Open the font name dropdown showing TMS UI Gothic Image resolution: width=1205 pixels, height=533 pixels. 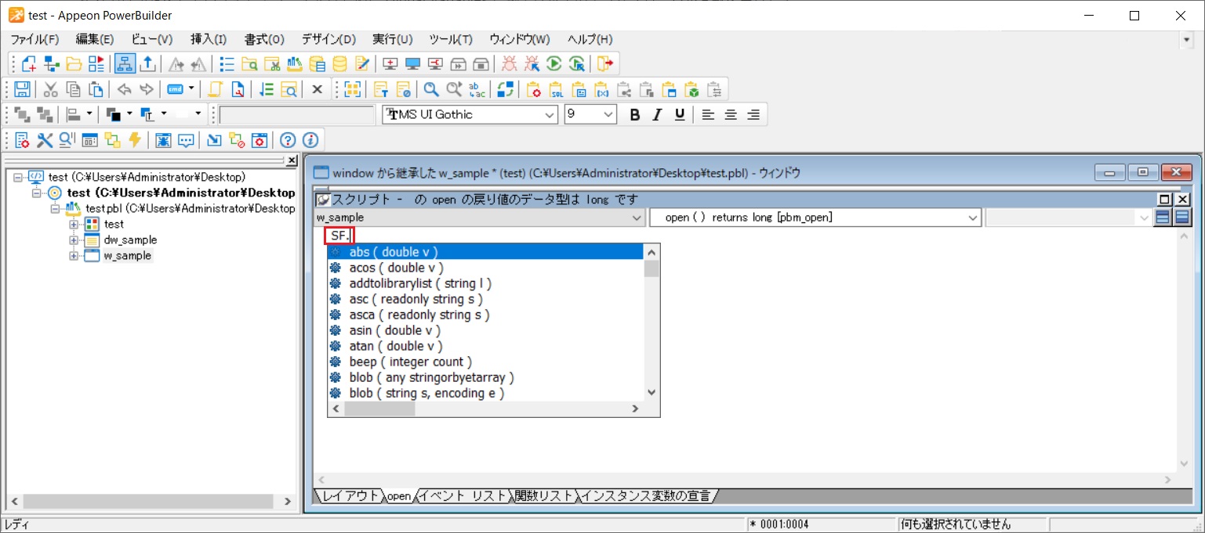[x=549, y=114]
